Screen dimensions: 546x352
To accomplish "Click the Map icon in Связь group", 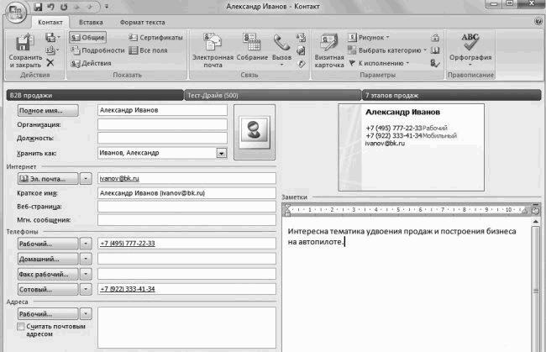I will coord(302,63).
